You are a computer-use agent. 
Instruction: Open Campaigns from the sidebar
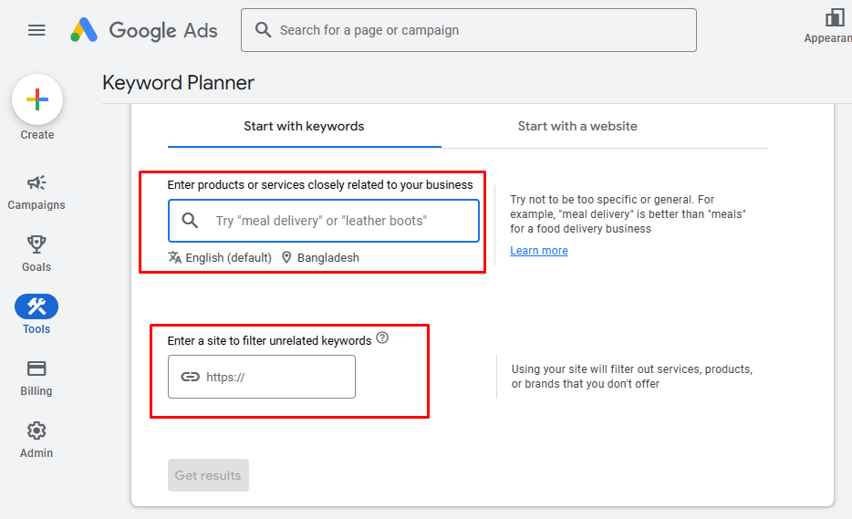[36, 183]
